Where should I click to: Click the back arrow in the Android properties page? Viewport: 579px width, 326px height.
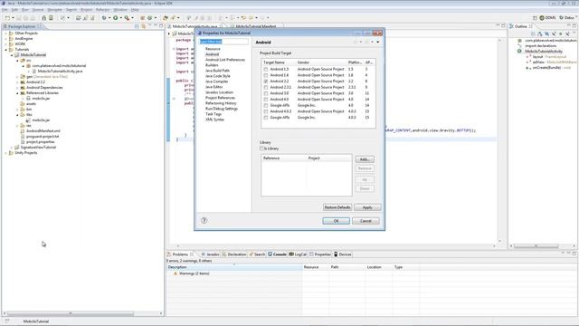[356, 43]
